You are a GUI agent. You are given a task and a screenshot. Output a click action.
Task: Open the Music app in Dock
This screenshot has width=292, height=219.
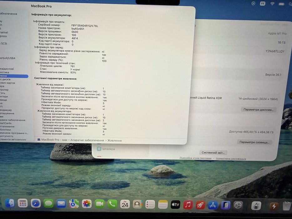click(188, 205)
